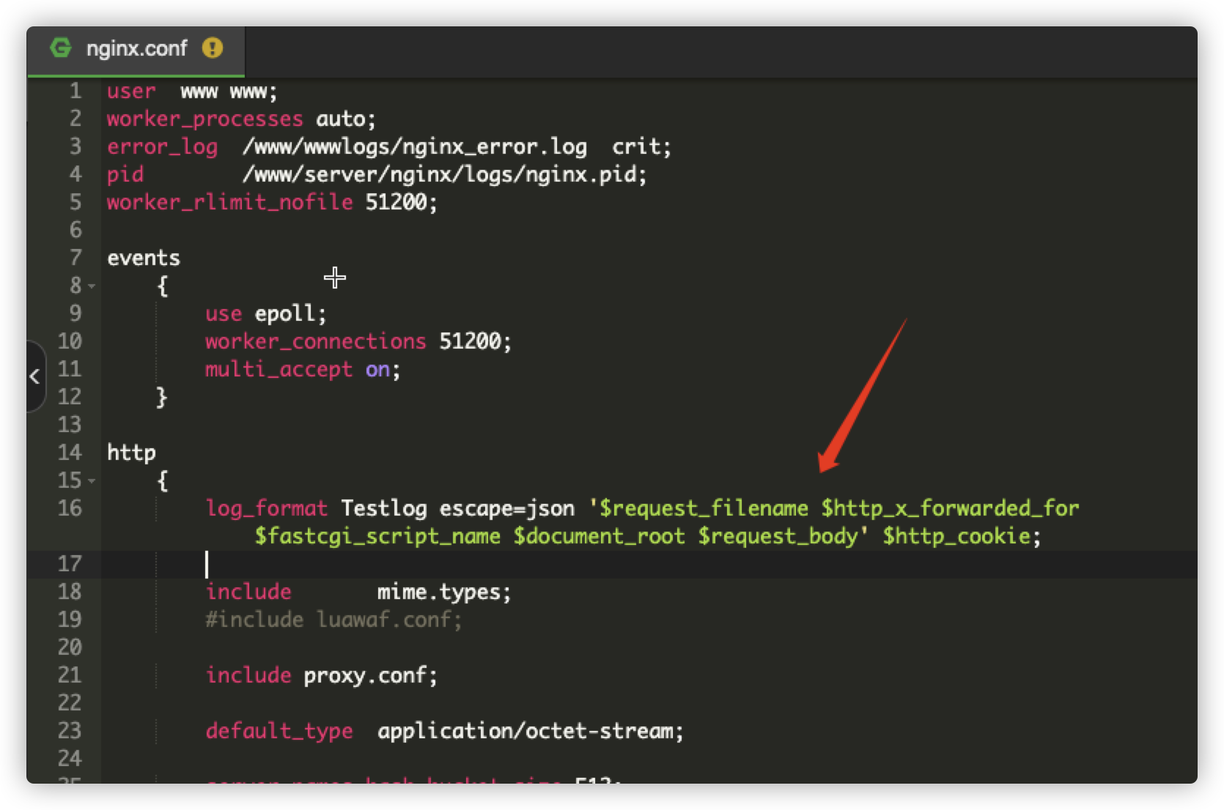The height and width of the screenshot is (810, 1224).
Task: Collapse the http block fold arrow at line 15
Action: coord(92,480)
